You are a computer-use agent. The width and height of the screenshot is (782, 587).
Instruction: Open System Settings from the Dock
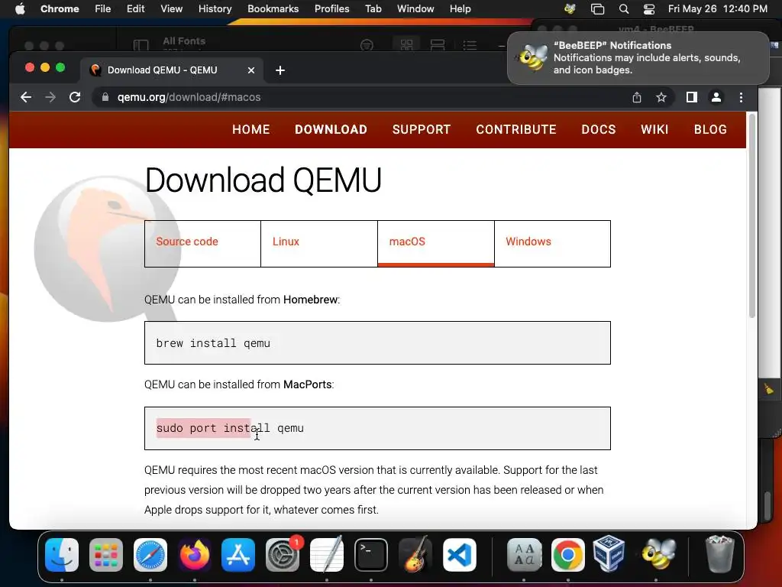point(283,555)
